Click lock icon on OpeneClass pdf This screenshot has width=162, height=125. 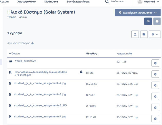click(81, 72)
